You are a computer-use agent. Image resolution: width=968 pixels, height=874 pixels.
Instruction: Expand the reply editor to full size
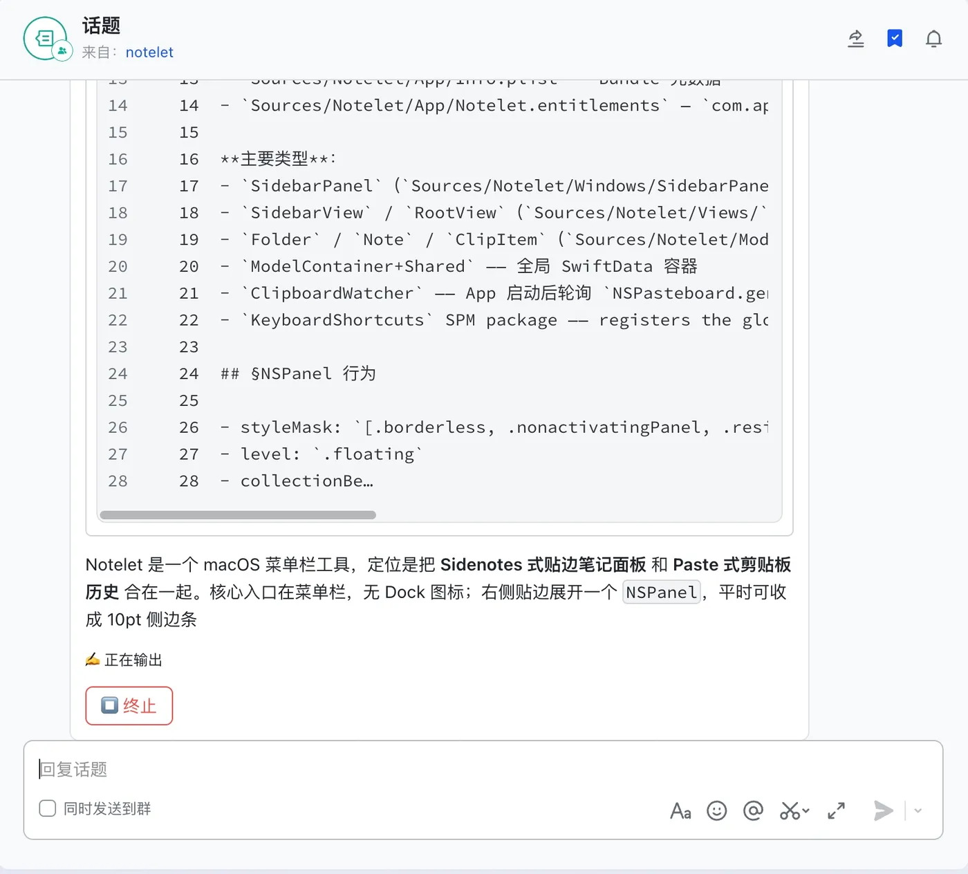point(837,810)
